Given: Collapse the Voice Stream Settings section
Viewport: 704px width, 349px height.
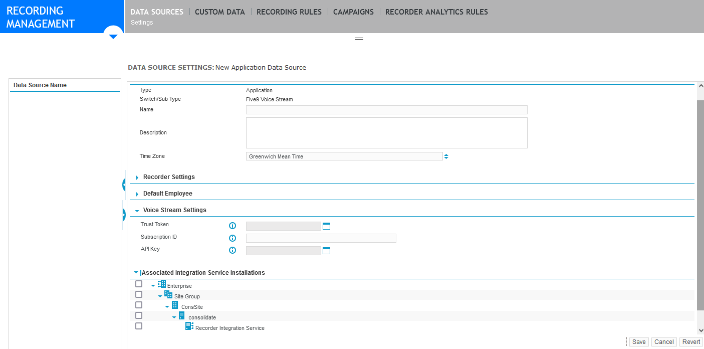Looking at the screenshot, I should (136, 210).
